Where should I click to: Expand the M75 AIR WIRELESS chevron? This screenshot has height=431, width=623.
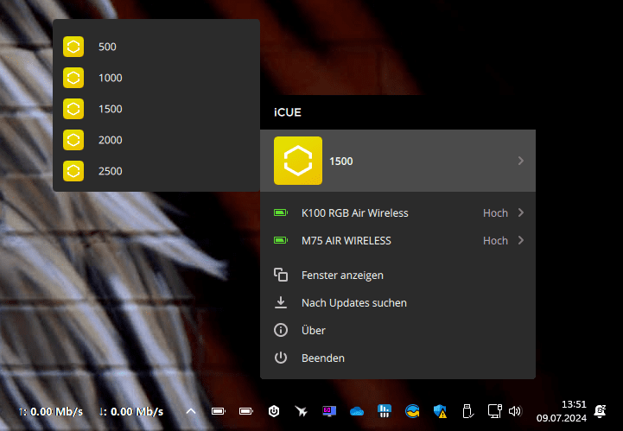[521, 240]
